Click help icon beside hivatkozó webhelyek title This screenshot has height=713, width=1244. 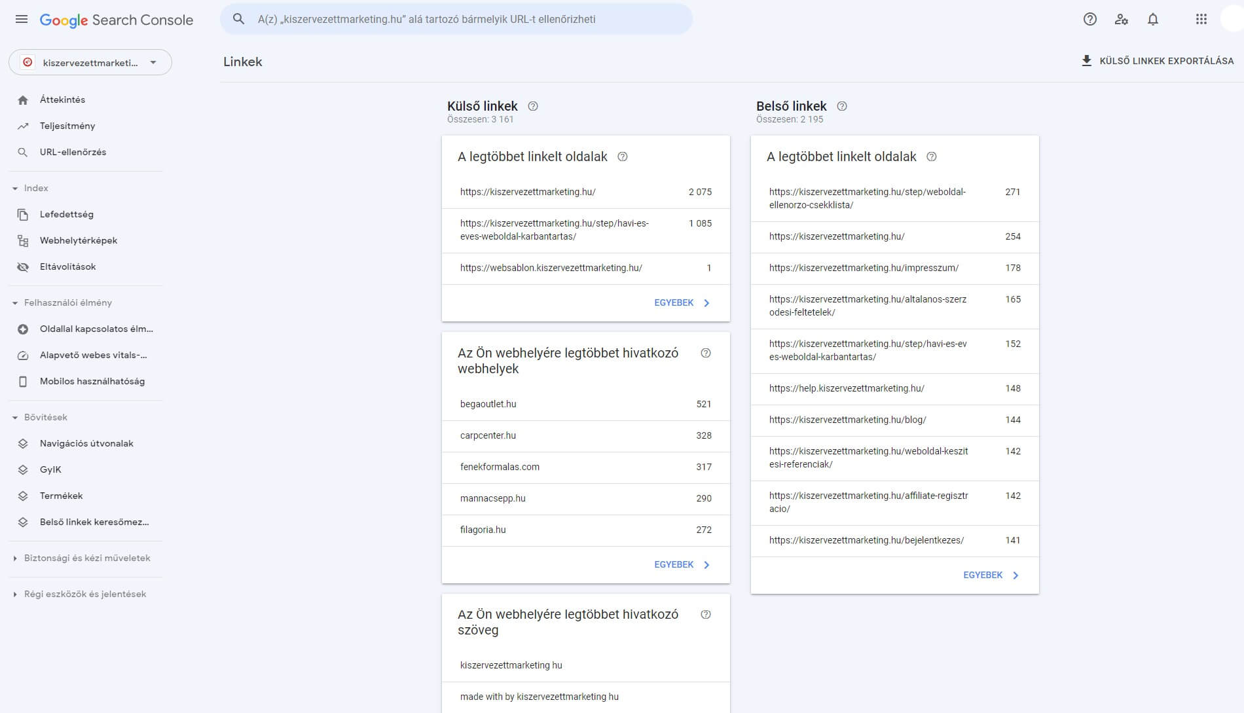click(x=706, y=353)
